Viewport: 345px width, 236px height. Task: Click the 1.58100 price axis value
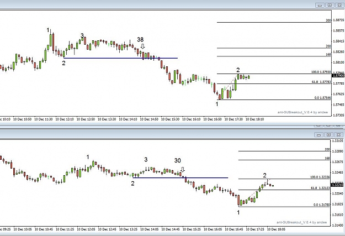click(x=338, y=62)
